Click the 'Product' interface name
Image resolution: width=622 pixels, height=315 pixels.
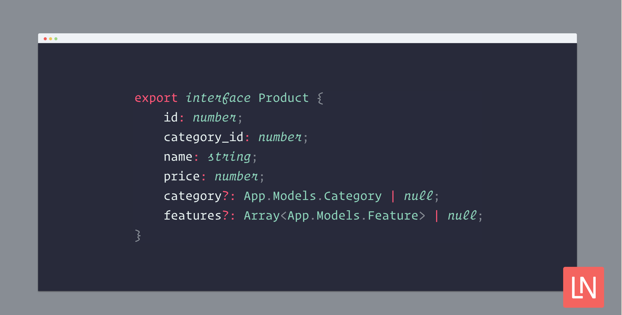coord(283,98)
